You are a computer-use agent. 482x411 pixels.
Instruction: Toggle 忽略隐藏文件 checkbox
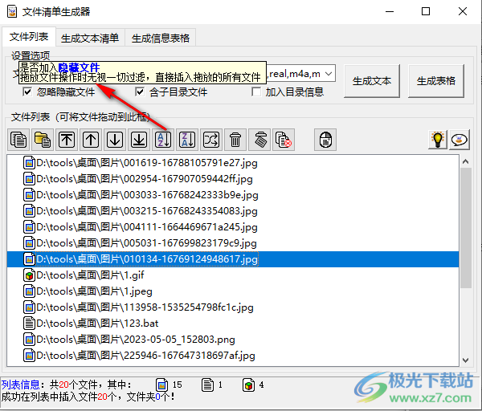27,92
